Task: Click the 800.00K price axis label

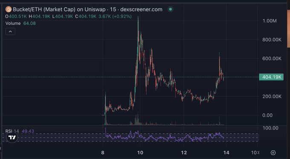Action: 272,40
